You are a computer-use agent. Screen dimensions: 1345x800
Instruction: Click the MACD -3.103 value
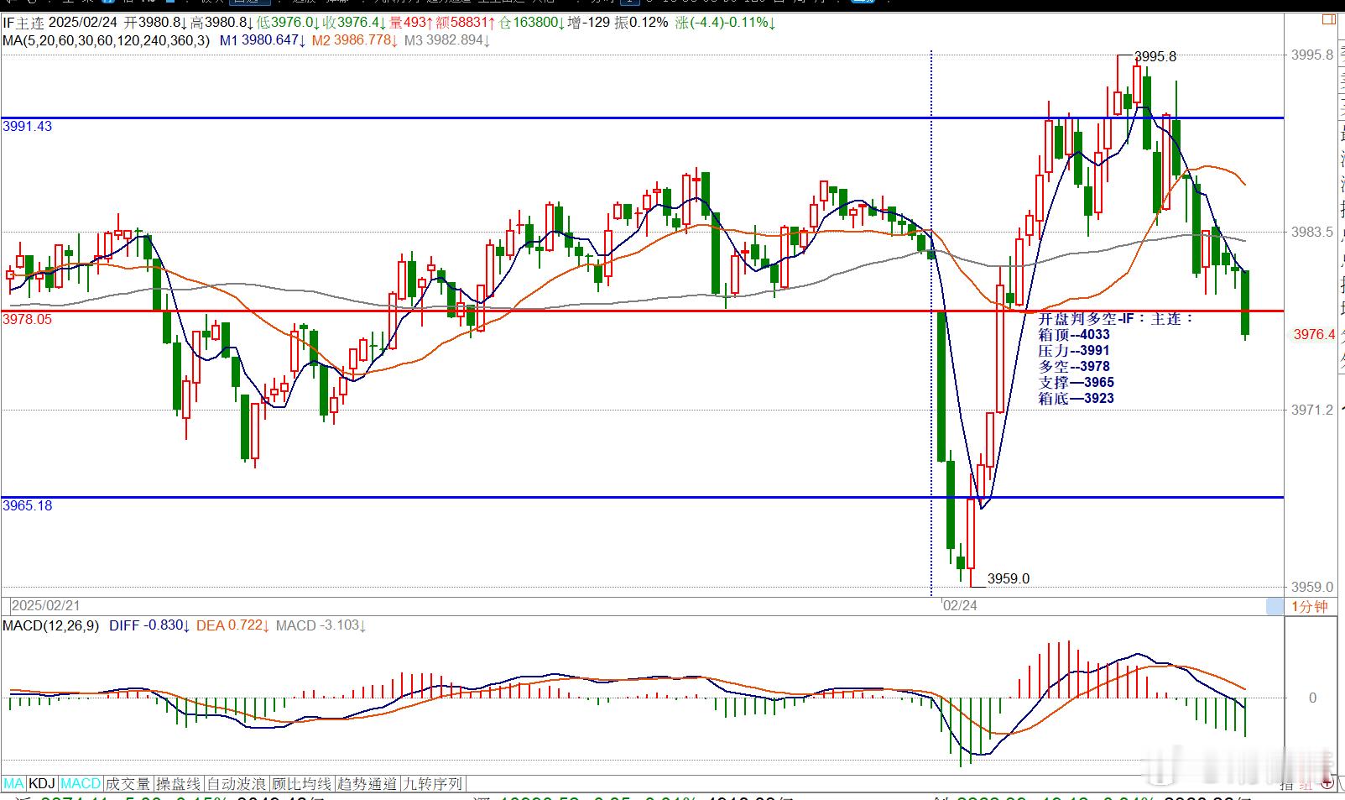pyautogui.click(x=321, y=625)
